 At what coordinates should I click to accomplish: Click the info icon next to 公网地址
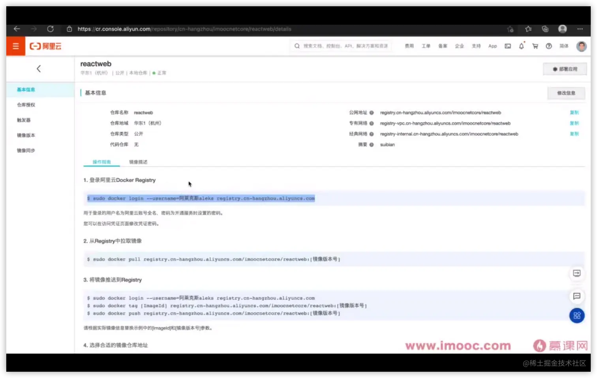click(x=372, y=113)
